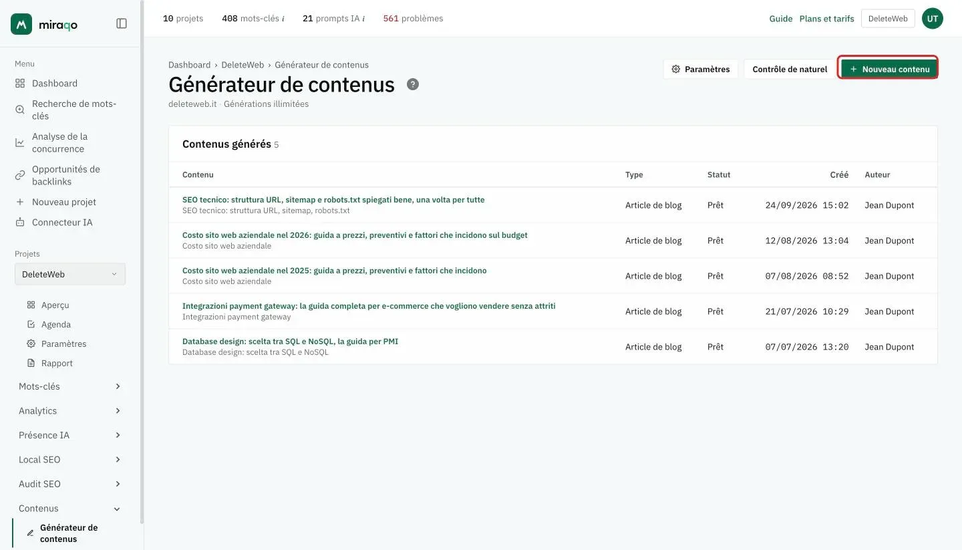Click the Recherche de mots-clés magnifier icon
962x550 pixels.
[x=20, y=110]
